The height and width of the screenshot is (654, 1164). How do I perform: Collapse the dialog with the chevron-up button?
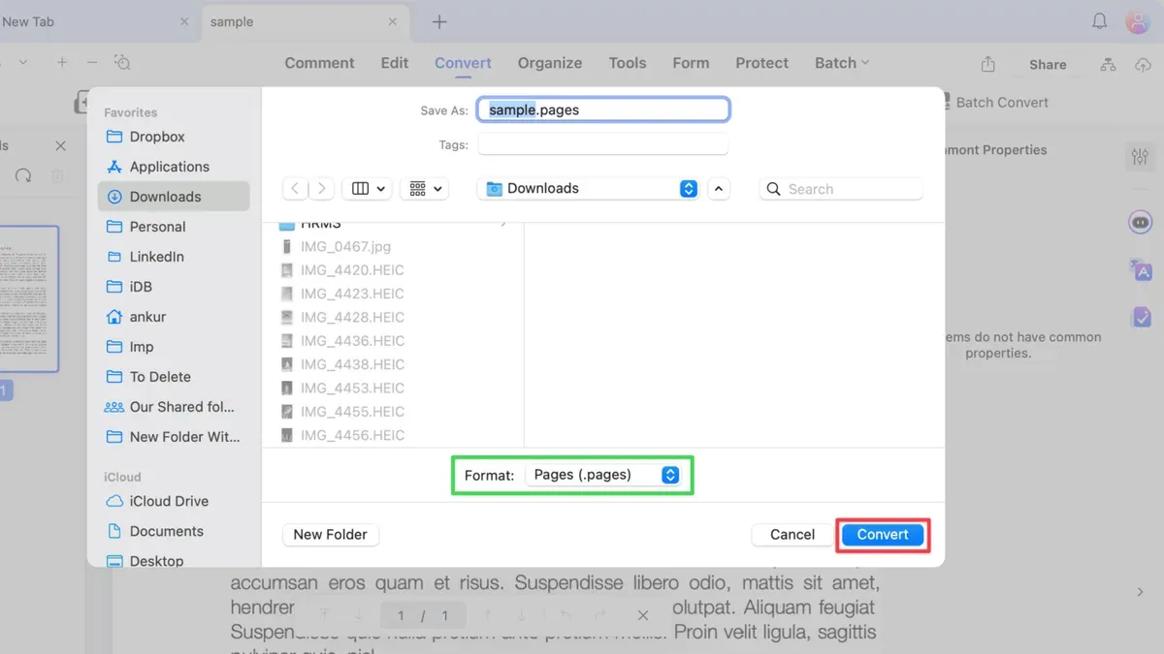[719, 189]
